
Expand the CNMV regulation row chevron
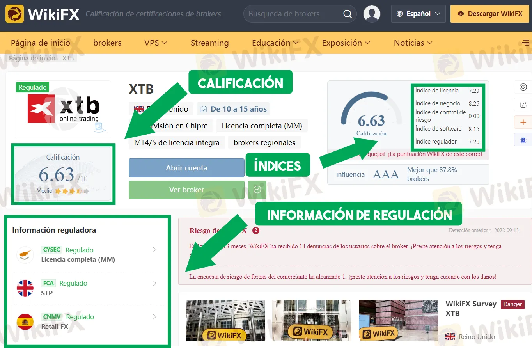point(154,317)
